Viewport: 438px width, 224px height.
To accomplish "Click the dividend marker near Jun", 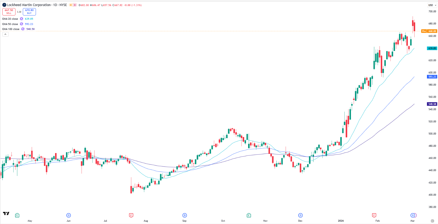I will click(68, 215).
